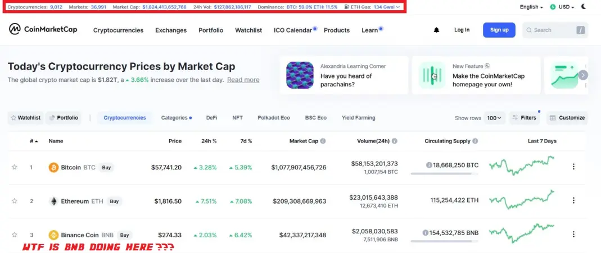Click Circulating Supply info icon
Image resolution: width=601 pixels, height=253 pixels.
[475, 141]
